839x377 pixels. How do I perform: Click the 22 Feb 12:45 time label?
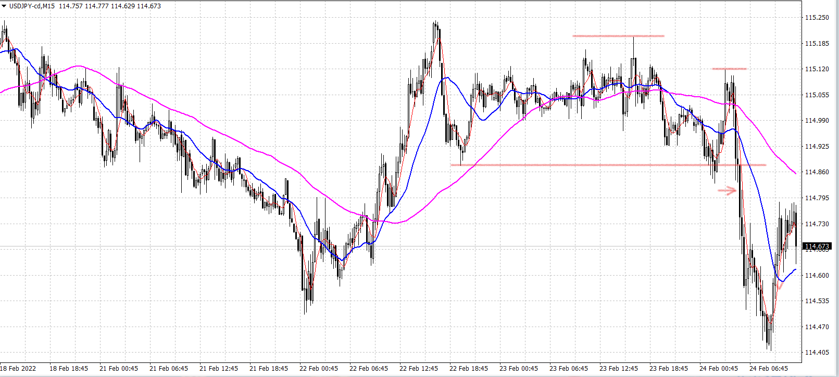419,368
